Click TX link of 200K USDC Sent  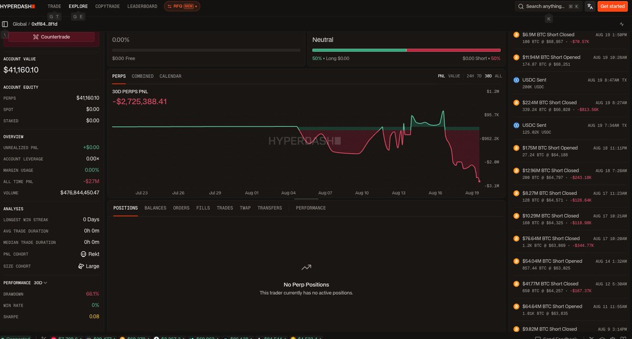click(624, 80)
